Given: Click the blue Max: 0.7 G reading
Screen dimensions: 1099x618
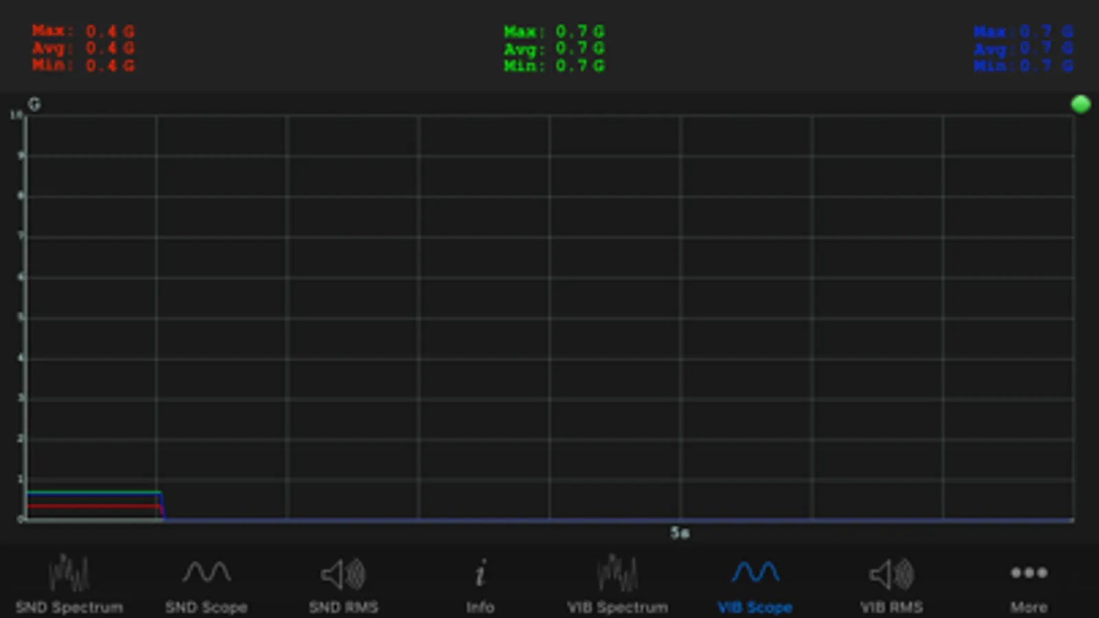Looking at the screenshot, I should [1023, 32].
